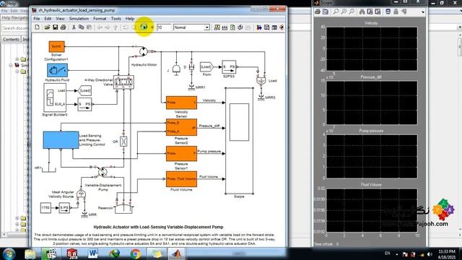Screen dimensions: 462x260
Task: Paste from clipboard in Simulink toolbar
Action: (89, 27)
